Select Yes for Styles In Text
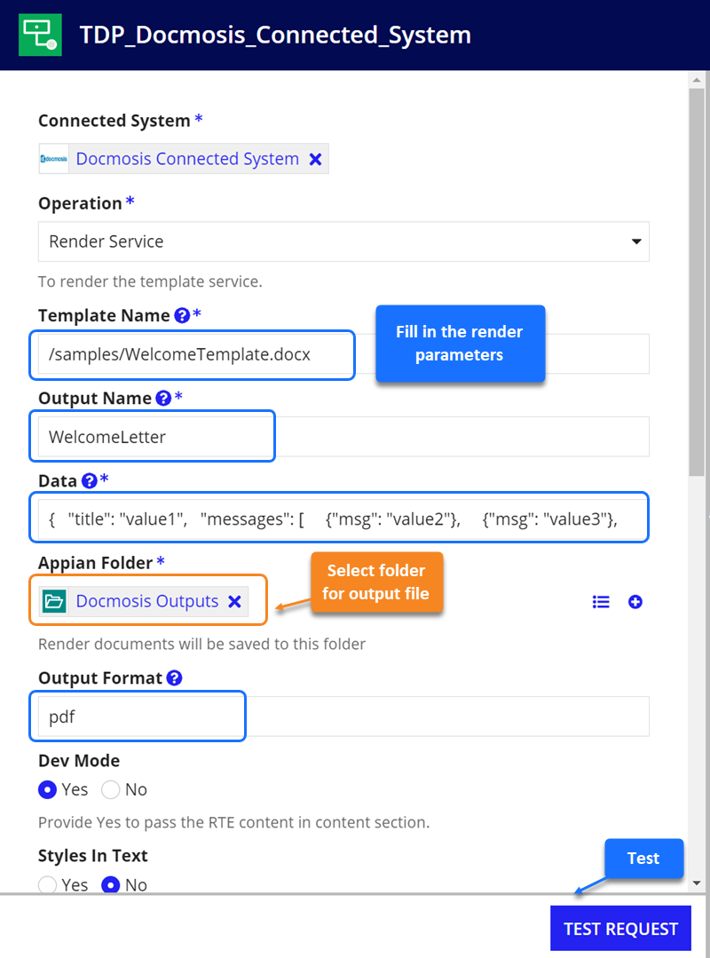The image size is (710, 958). [x=48, y=884]
